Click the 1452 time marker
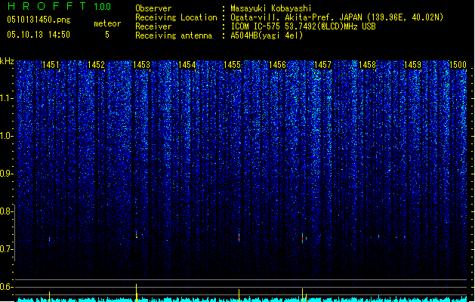475x302 pixels. [x=96, y=65]
